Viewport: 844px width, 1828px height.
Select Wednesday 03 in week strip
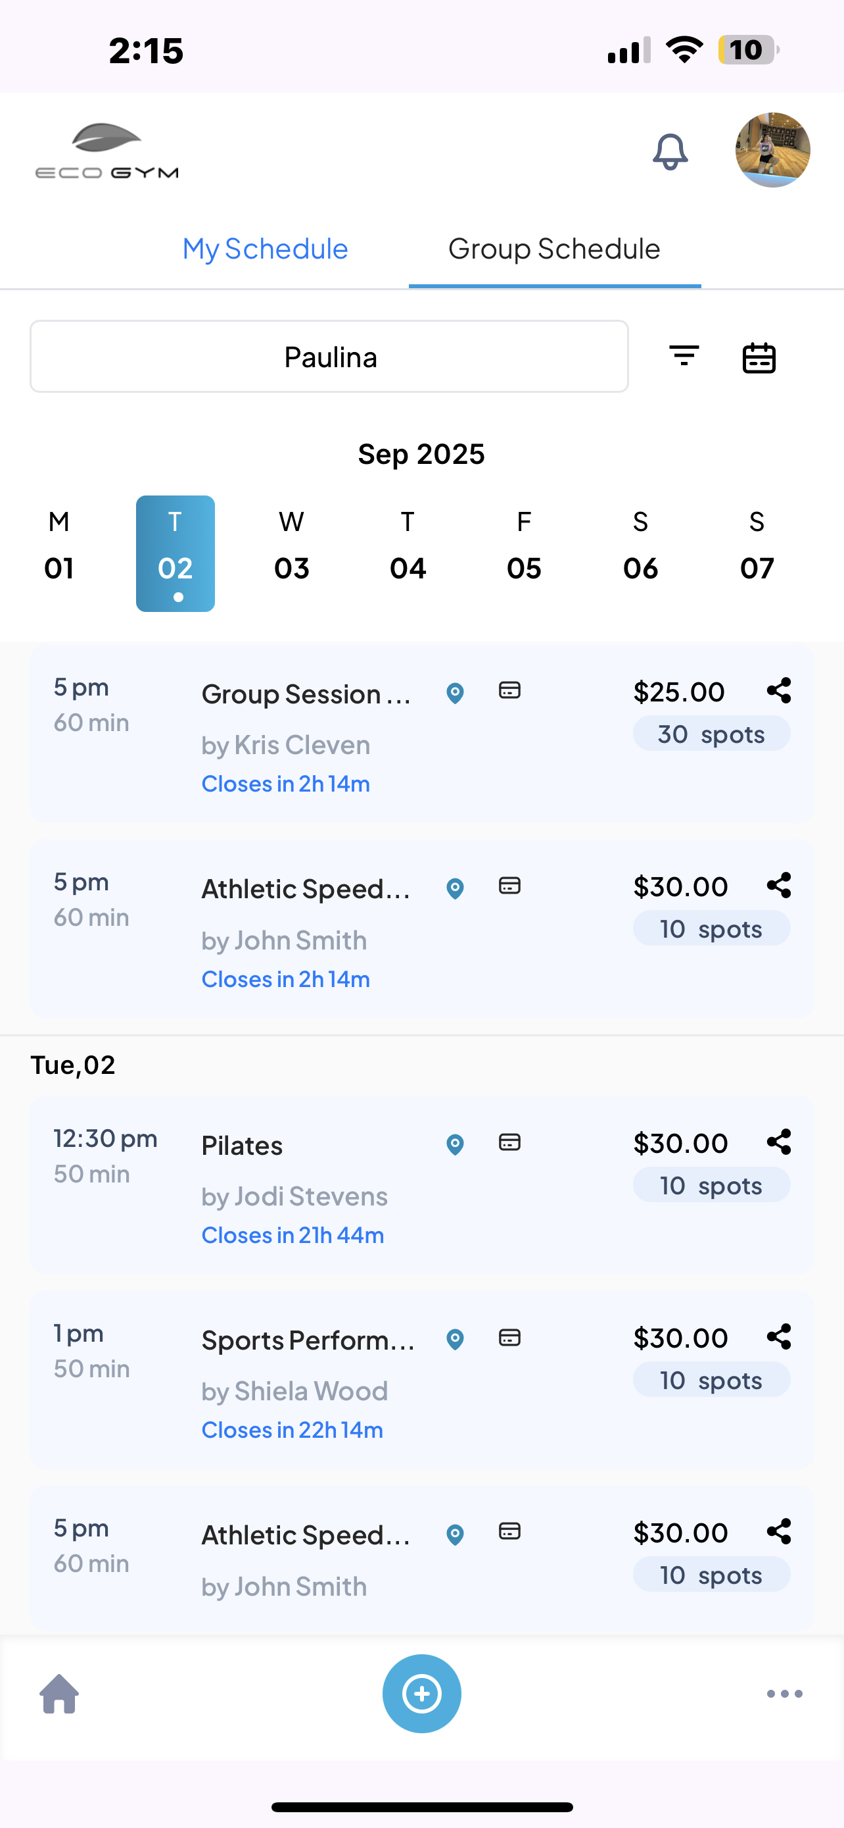(291, 553)
